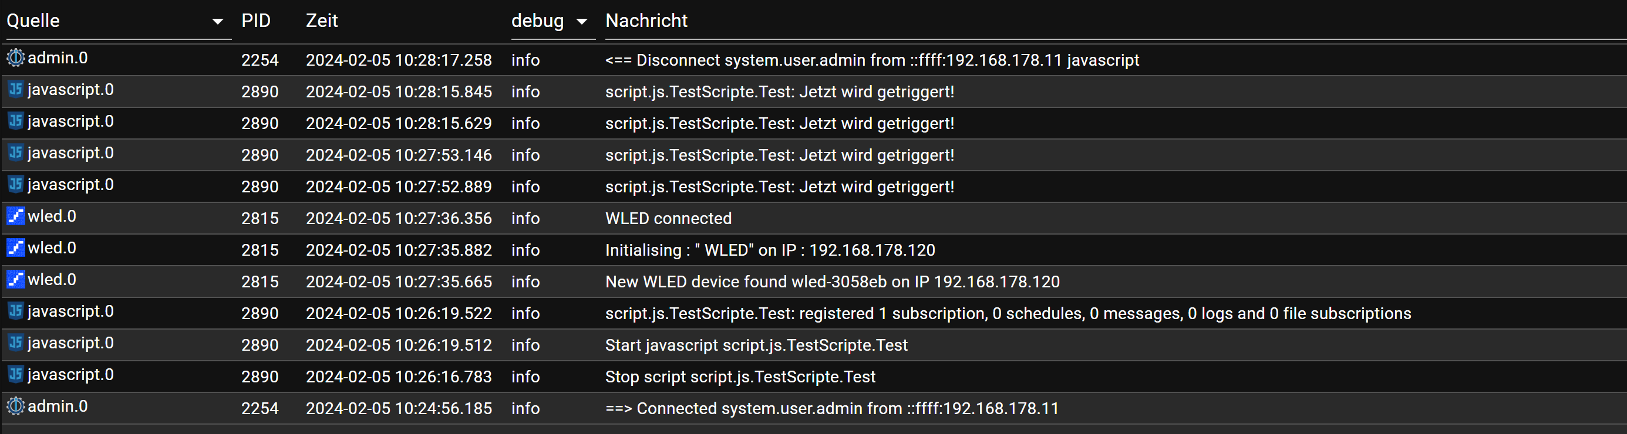Select the Zeit column header
The image size is (1627, 434).
322,21
